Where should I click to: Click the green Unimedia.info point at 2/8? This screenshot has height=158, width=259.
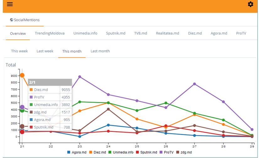223,120
